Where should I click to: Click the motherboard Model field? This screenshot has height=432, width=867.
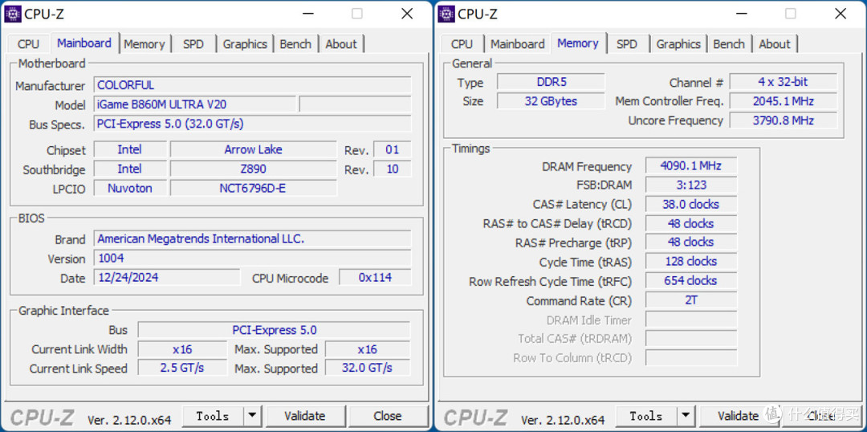(x=194, y=104)
